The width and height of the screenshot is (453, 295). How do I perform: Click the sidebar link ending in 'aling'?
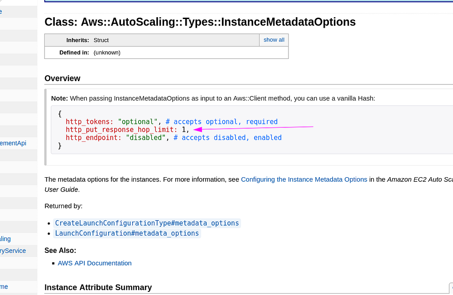point(5,239)
